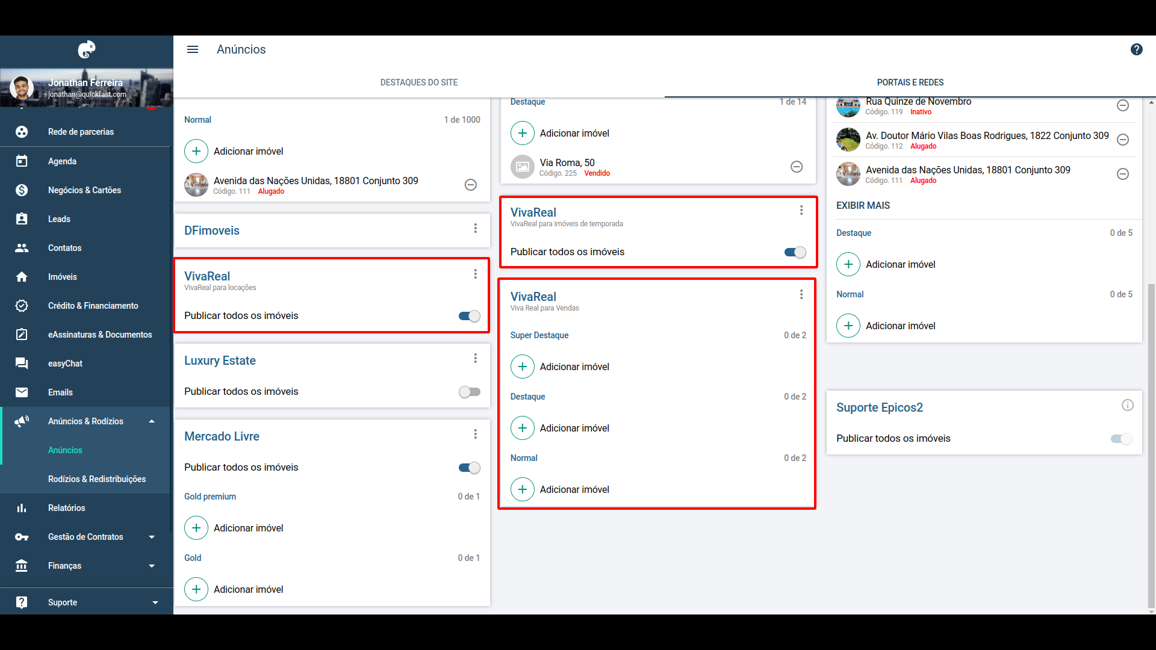Remove Via Roma, 50 from Destaque
The width and height of the screenshot is (1156, 650).
tap(797, 167)
